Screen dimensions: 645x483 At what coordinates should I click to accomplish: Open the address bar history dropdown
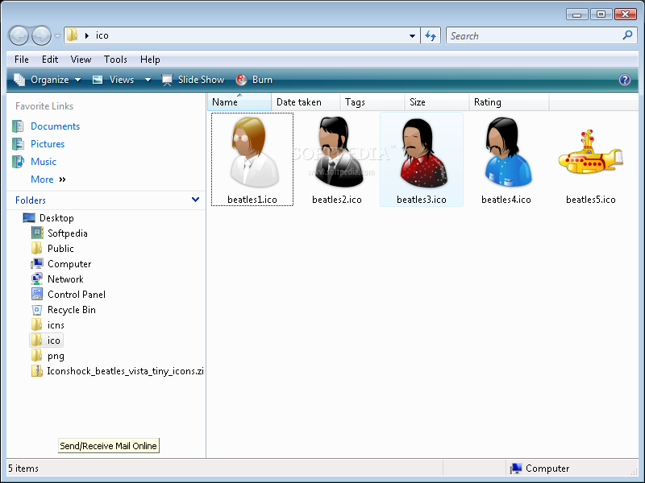coord(412,35)
